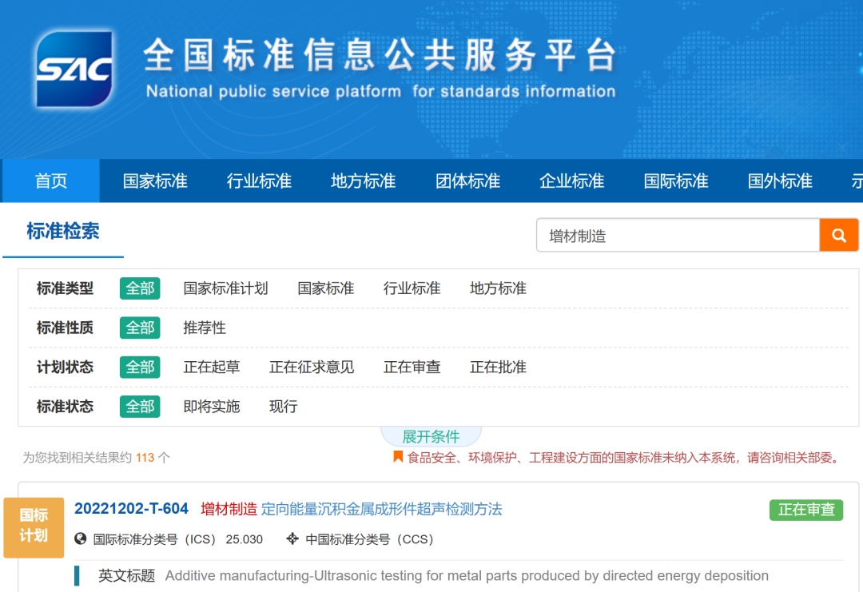Filter 计划状态 by 正在起草
Viewport: 863px width, 592px height.
[x=211, y=367]
